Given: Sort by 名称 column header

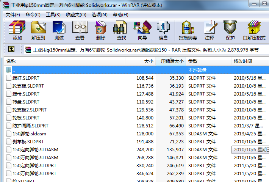Looking at the screenshot, I should [65, 61].
